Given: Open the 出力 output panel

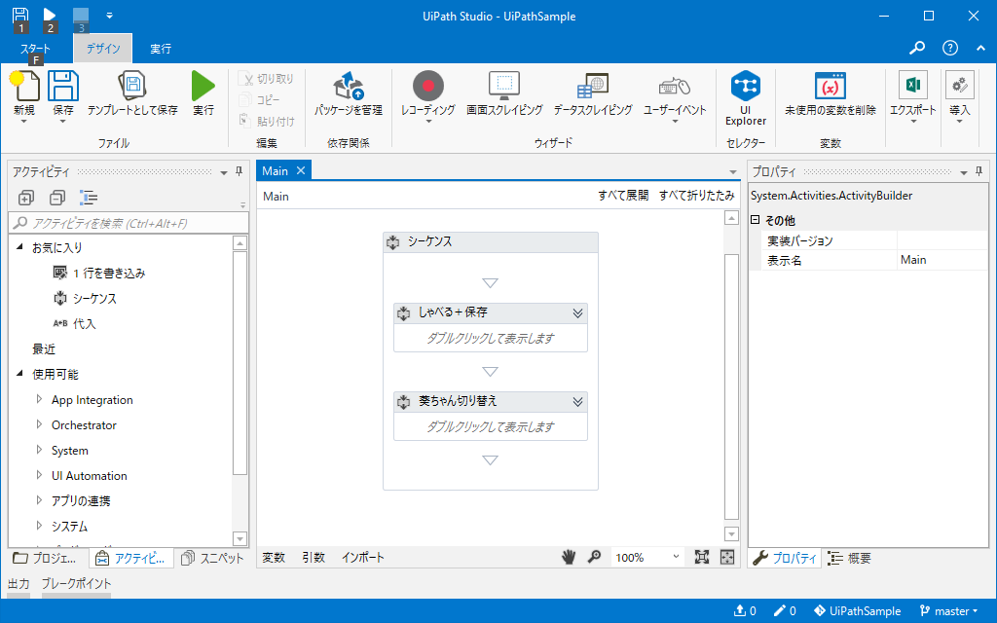Looking at the screenshot, I should pyautogui.click(x=18, y=584).
